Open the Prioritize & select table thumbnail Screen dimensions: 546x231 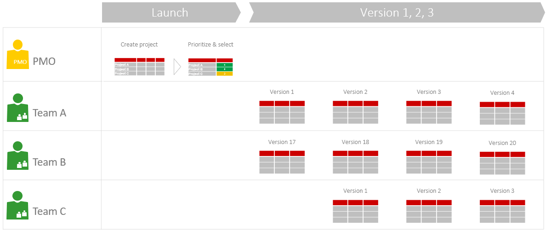(210, 67)
